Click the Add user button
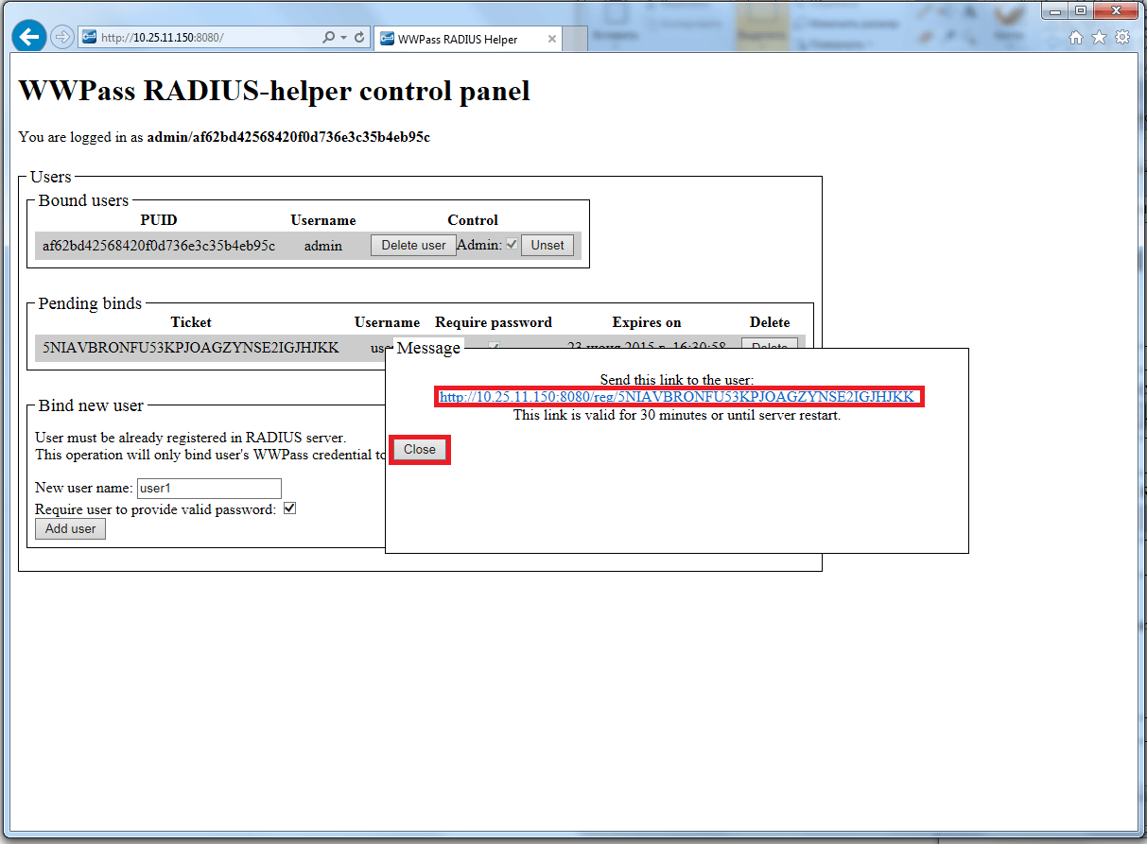Image resolution: width=1147 pixels, height=844 pixels. (x=71, y=529)
